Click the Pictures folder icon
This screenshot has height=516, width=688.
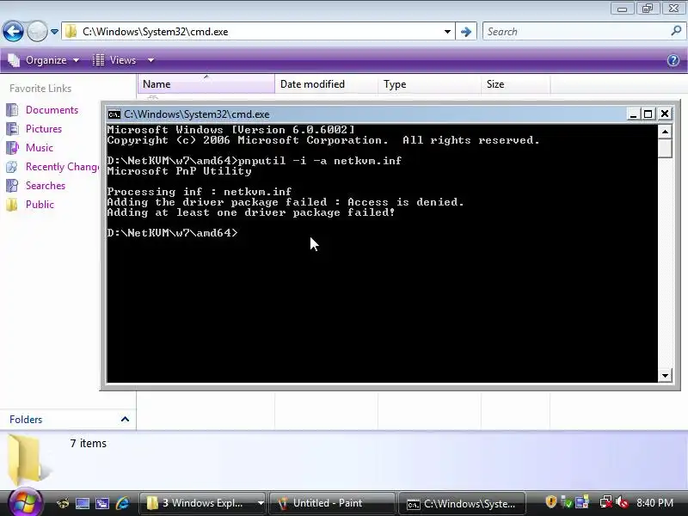[12, 128]
